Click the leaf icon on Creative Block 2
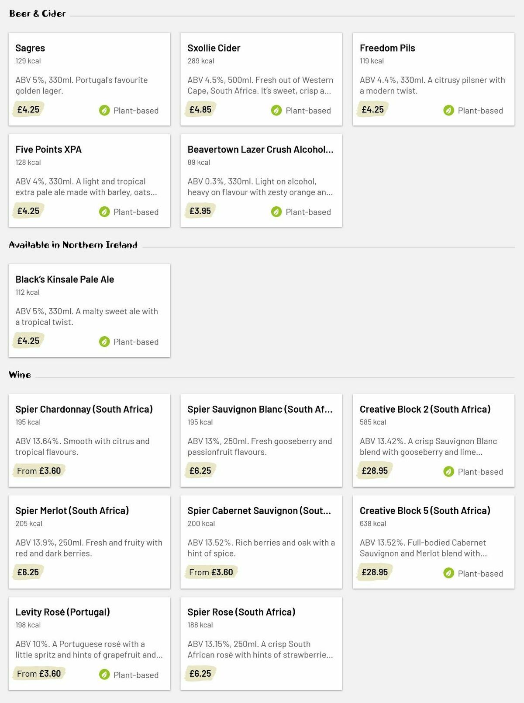This screenshot has height=703, width=524. pyautogui.click(x=448, y=472)
